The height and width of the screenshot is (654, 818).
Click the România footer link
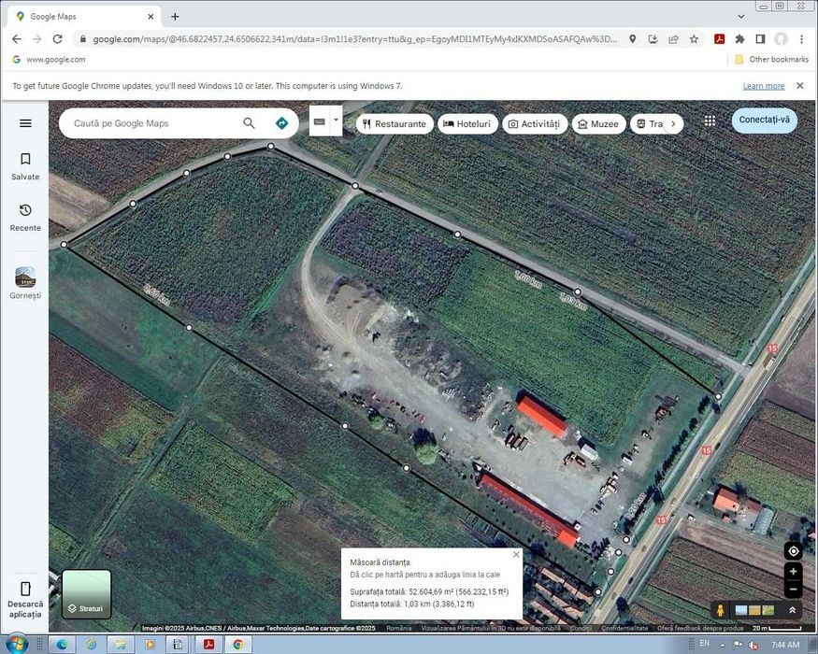click(x=399, y=629)
